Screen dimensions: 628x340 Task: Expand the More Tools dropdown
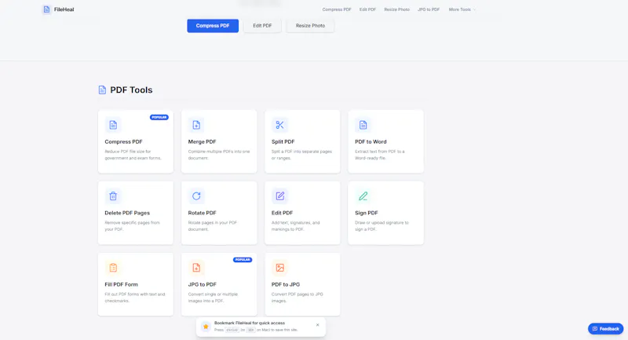[462, 9]
